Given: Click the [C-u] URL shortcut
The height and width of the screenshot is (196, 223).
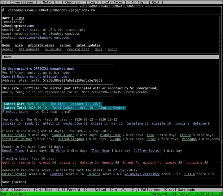Looking at the screenshot, I should pyautogui.click(x=118, y=190).
